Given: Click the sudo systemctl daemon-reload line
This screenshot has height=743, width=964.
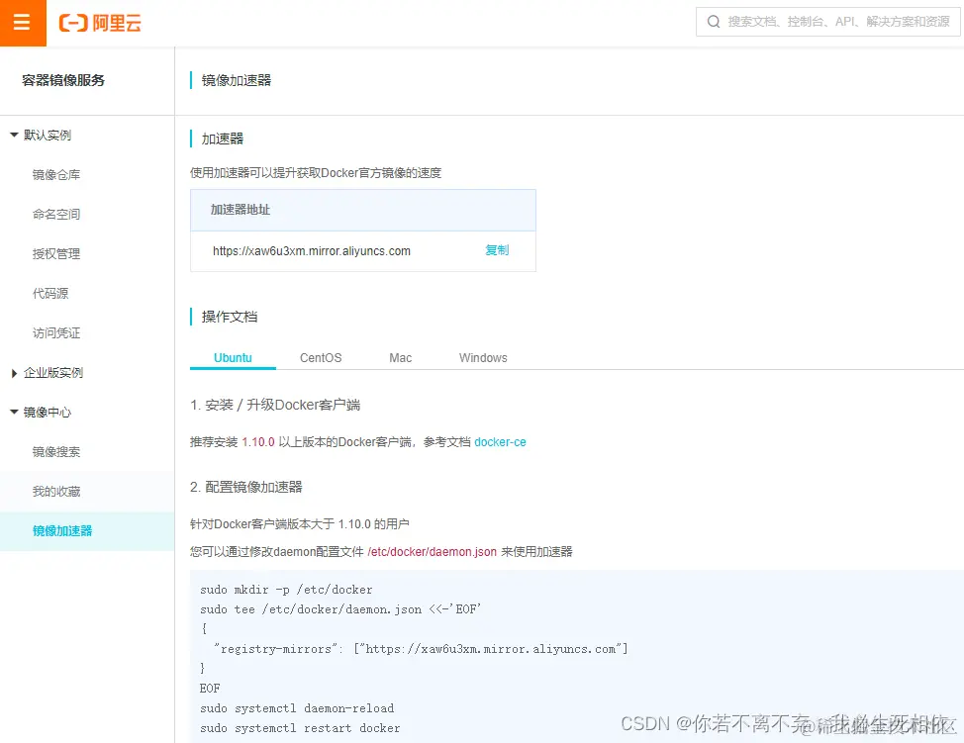Looking at the screenshot, I should click(297, 708).
